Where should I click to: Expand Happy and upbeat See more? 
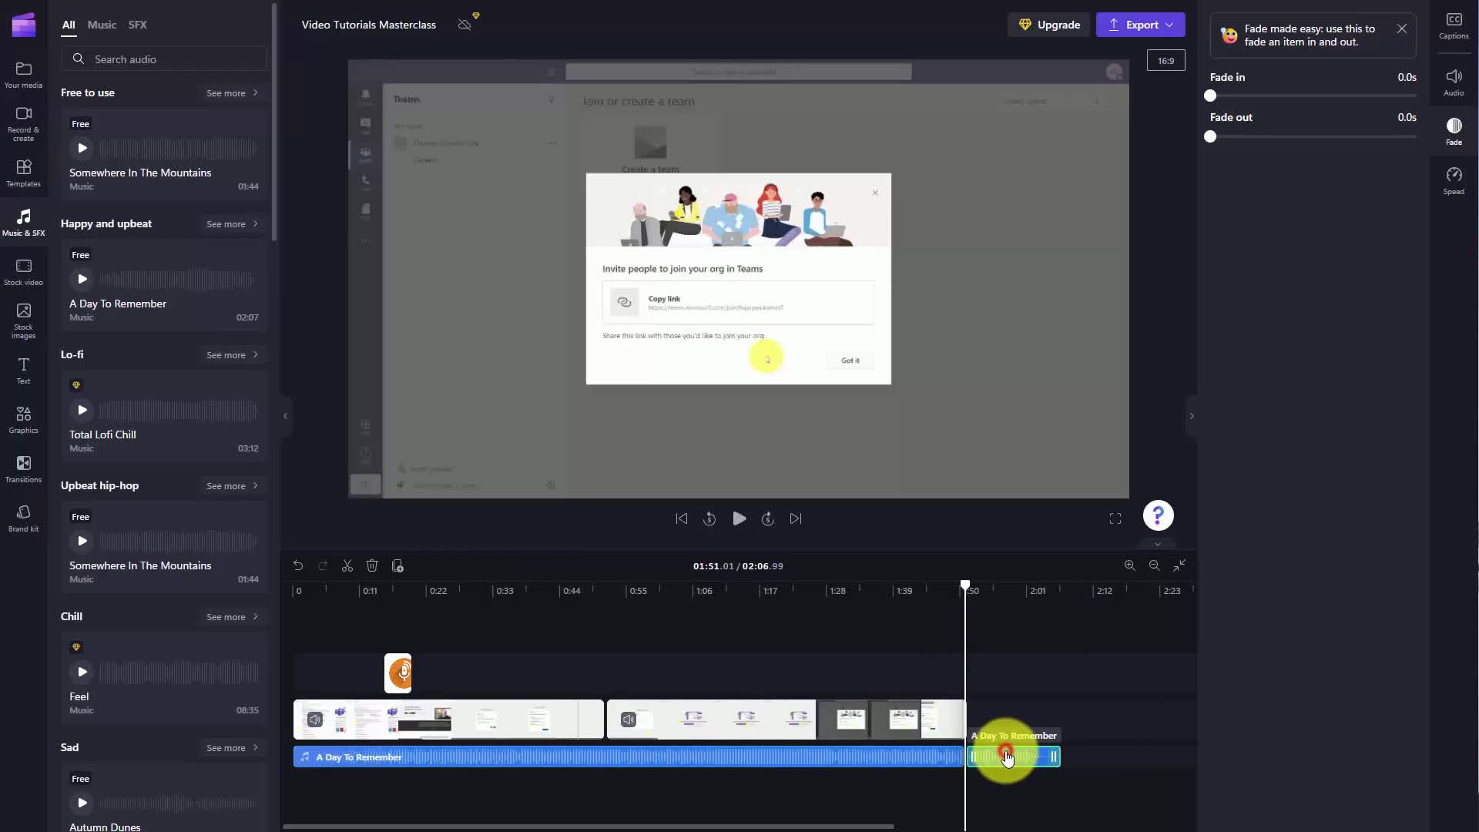tap(232, 223)
